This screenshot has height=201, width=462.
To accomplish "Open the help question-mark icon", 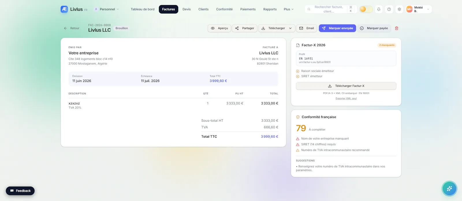I will (x=389, y=9).
